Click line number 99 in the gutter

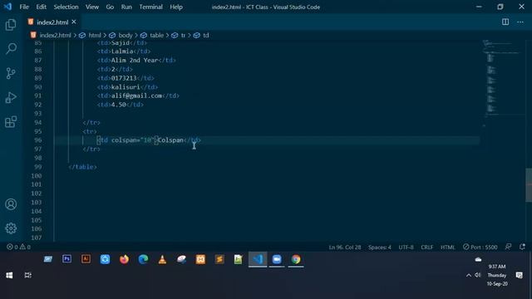click(x=38, y=167)
